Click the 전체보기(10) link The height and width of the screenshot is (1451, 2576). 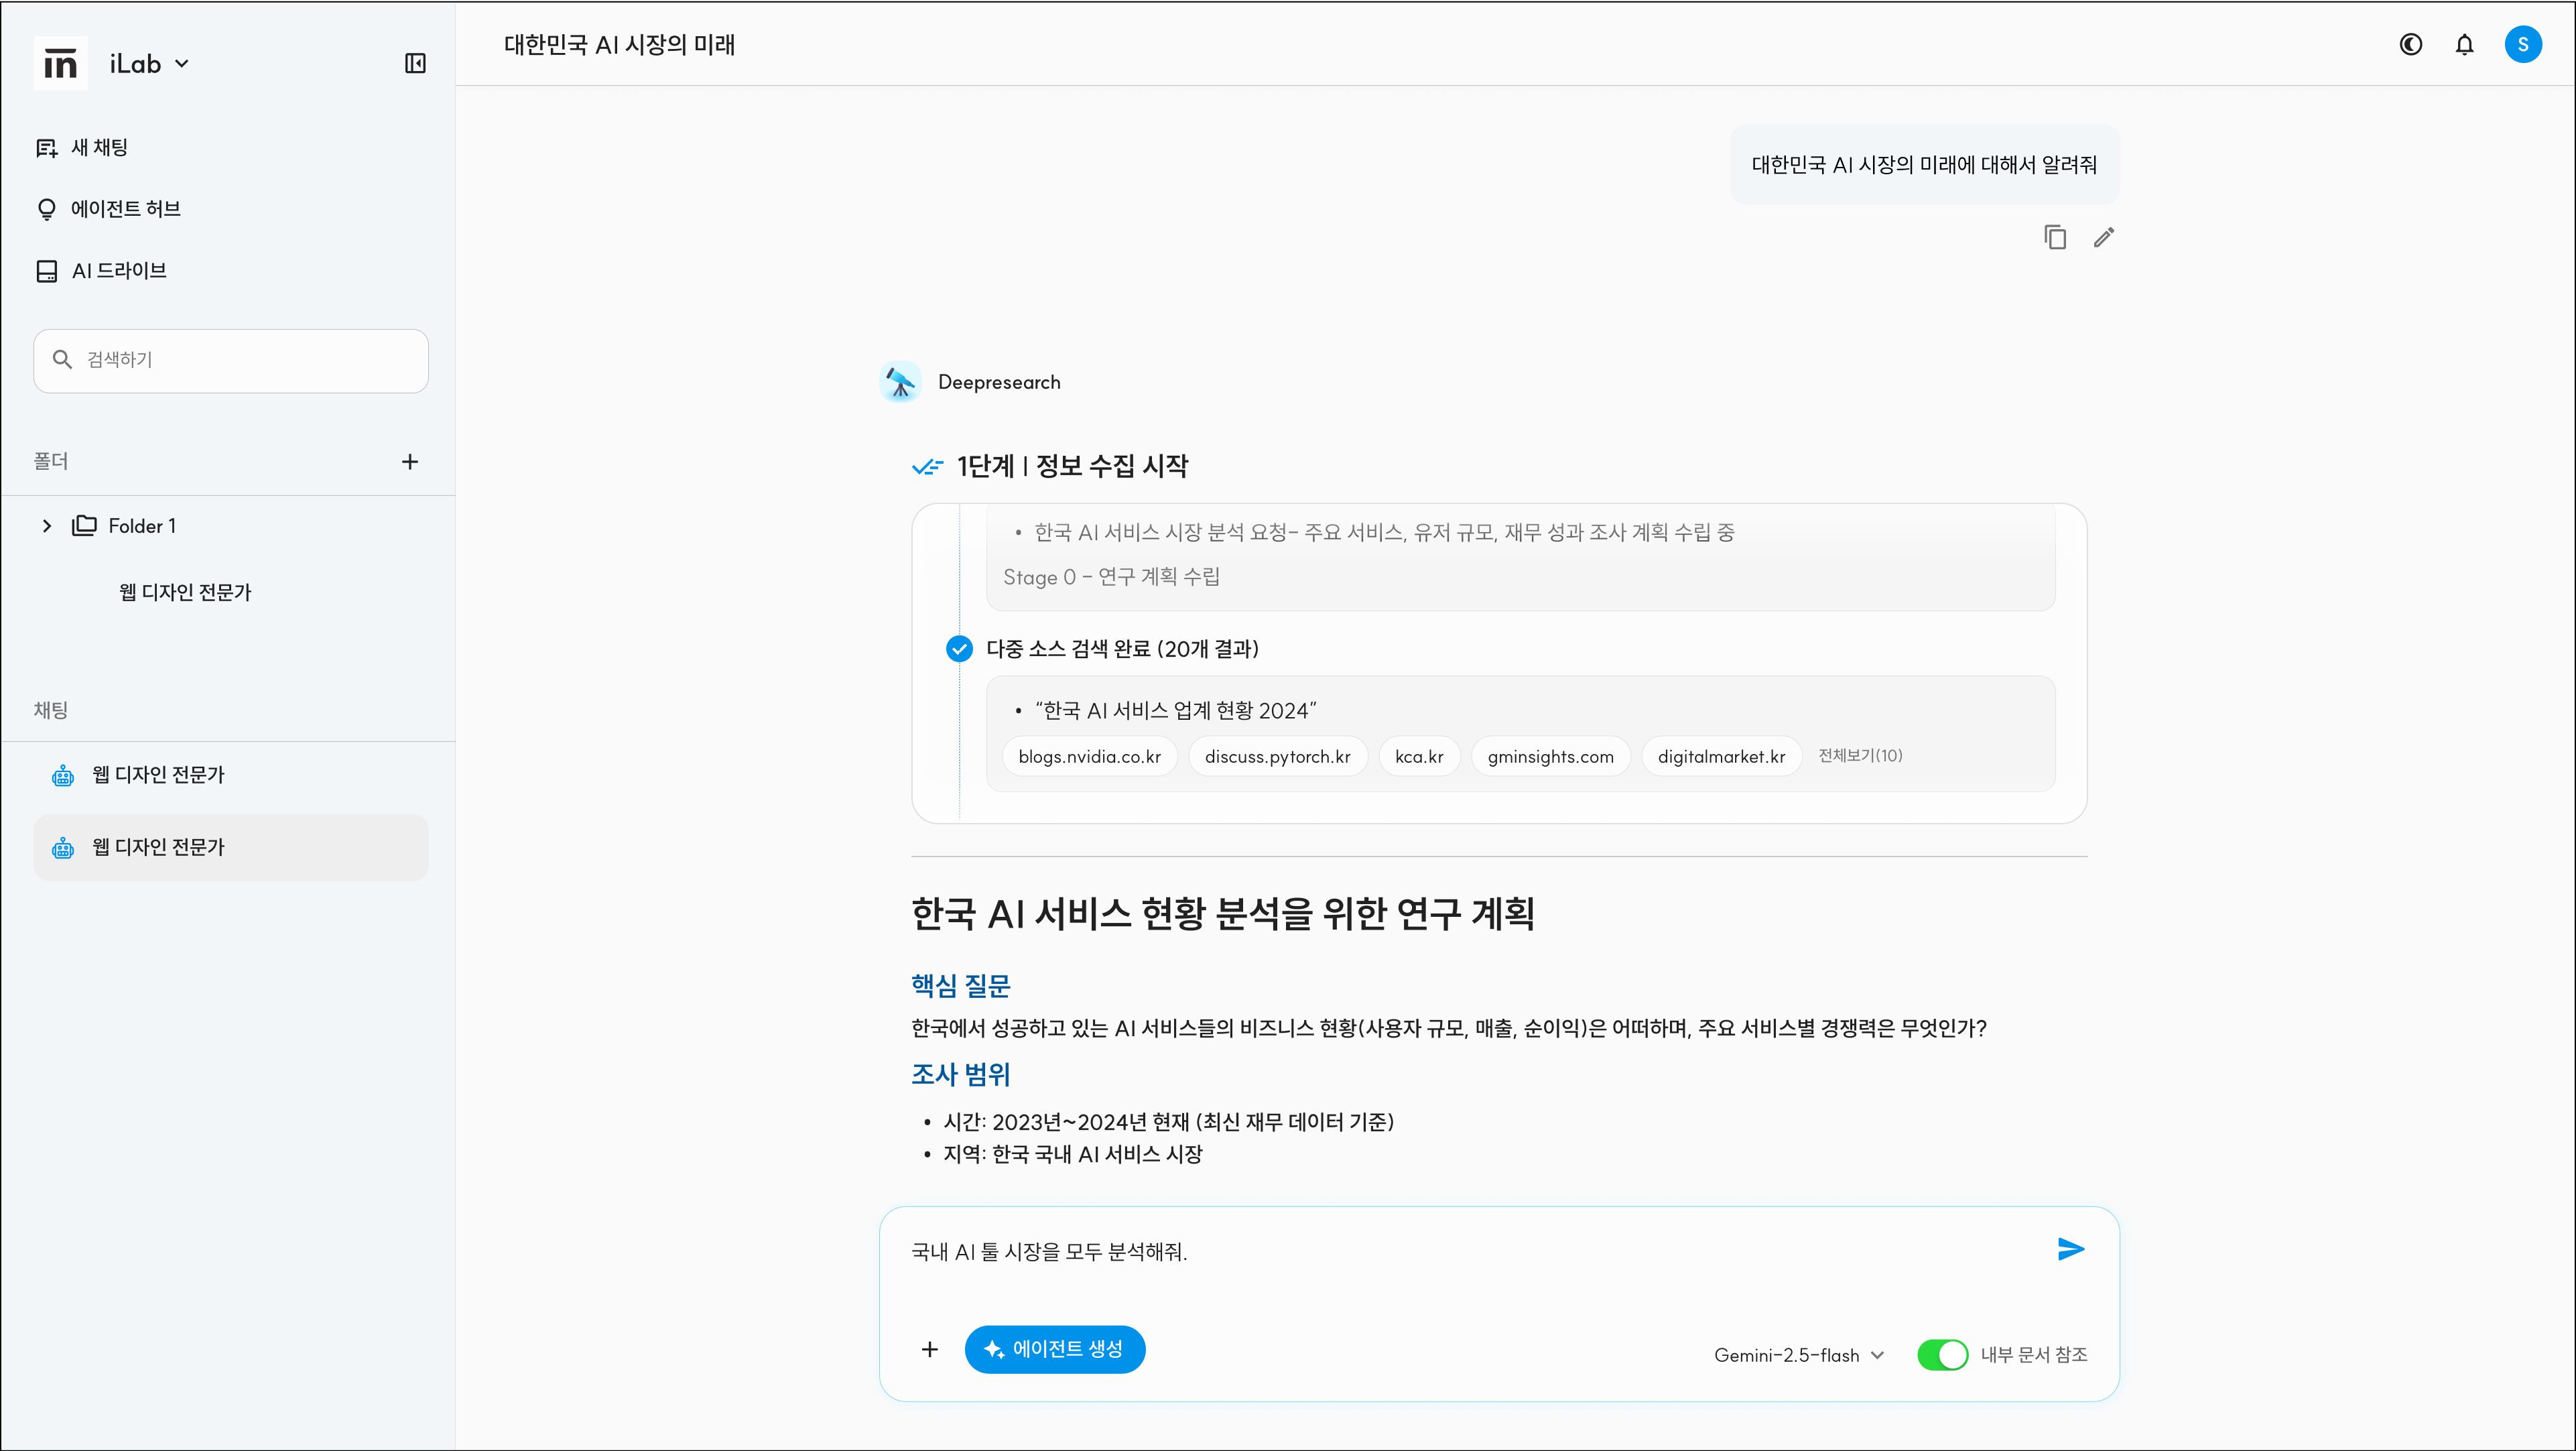pos(1860,755)
